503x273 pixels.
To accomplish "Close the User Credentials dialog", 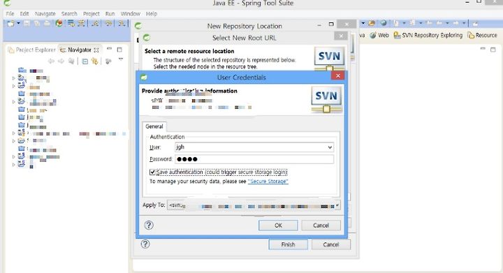I will (338, 75).
